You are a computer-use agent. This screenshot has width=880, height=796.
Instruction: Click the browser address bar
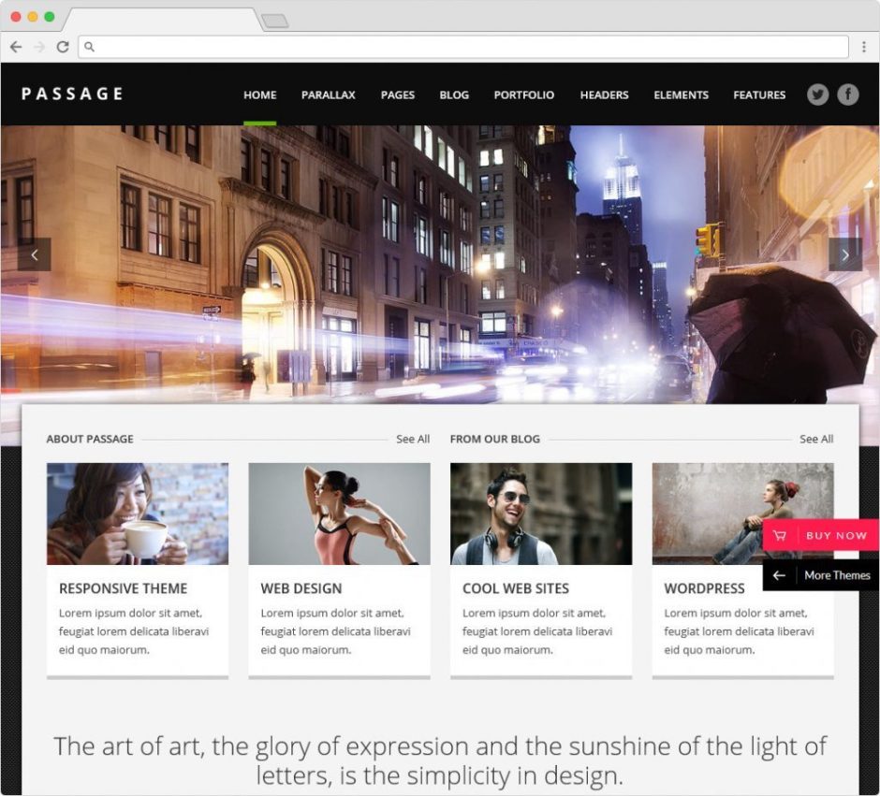pos(463,47)
